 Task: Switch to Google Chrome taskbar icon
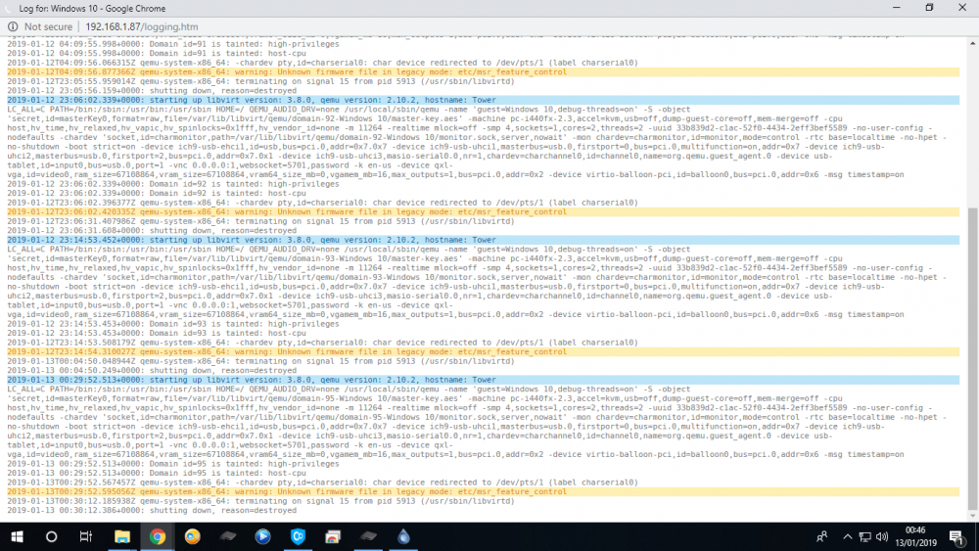pos(158,536)
